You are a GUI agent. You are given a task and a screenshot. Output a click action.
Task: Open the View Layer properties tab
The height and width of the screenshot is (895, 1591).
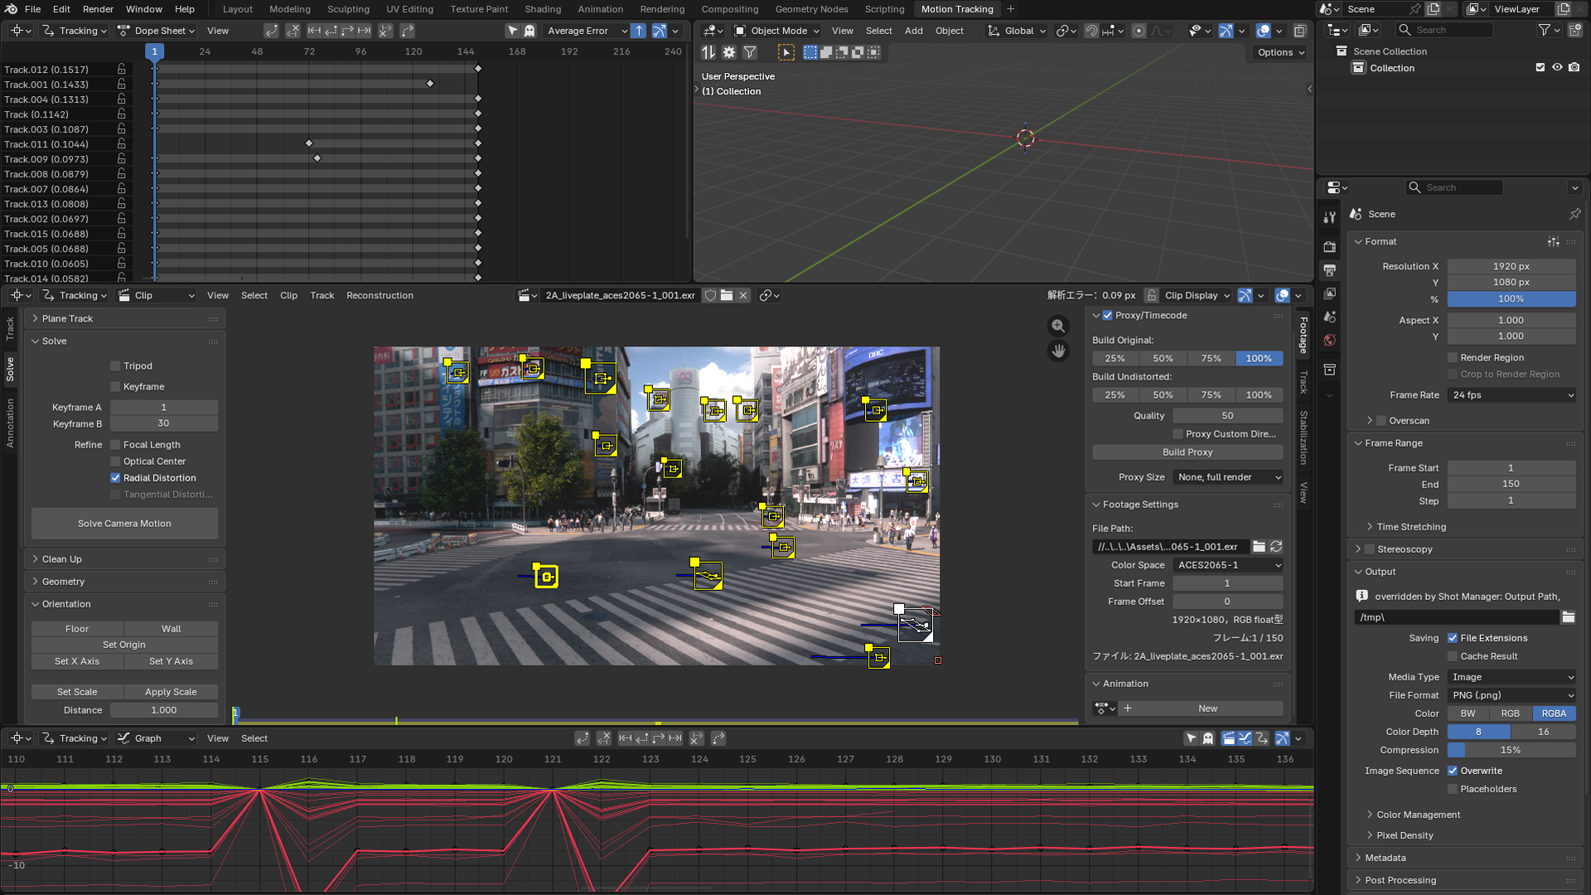pos(1330,293)
